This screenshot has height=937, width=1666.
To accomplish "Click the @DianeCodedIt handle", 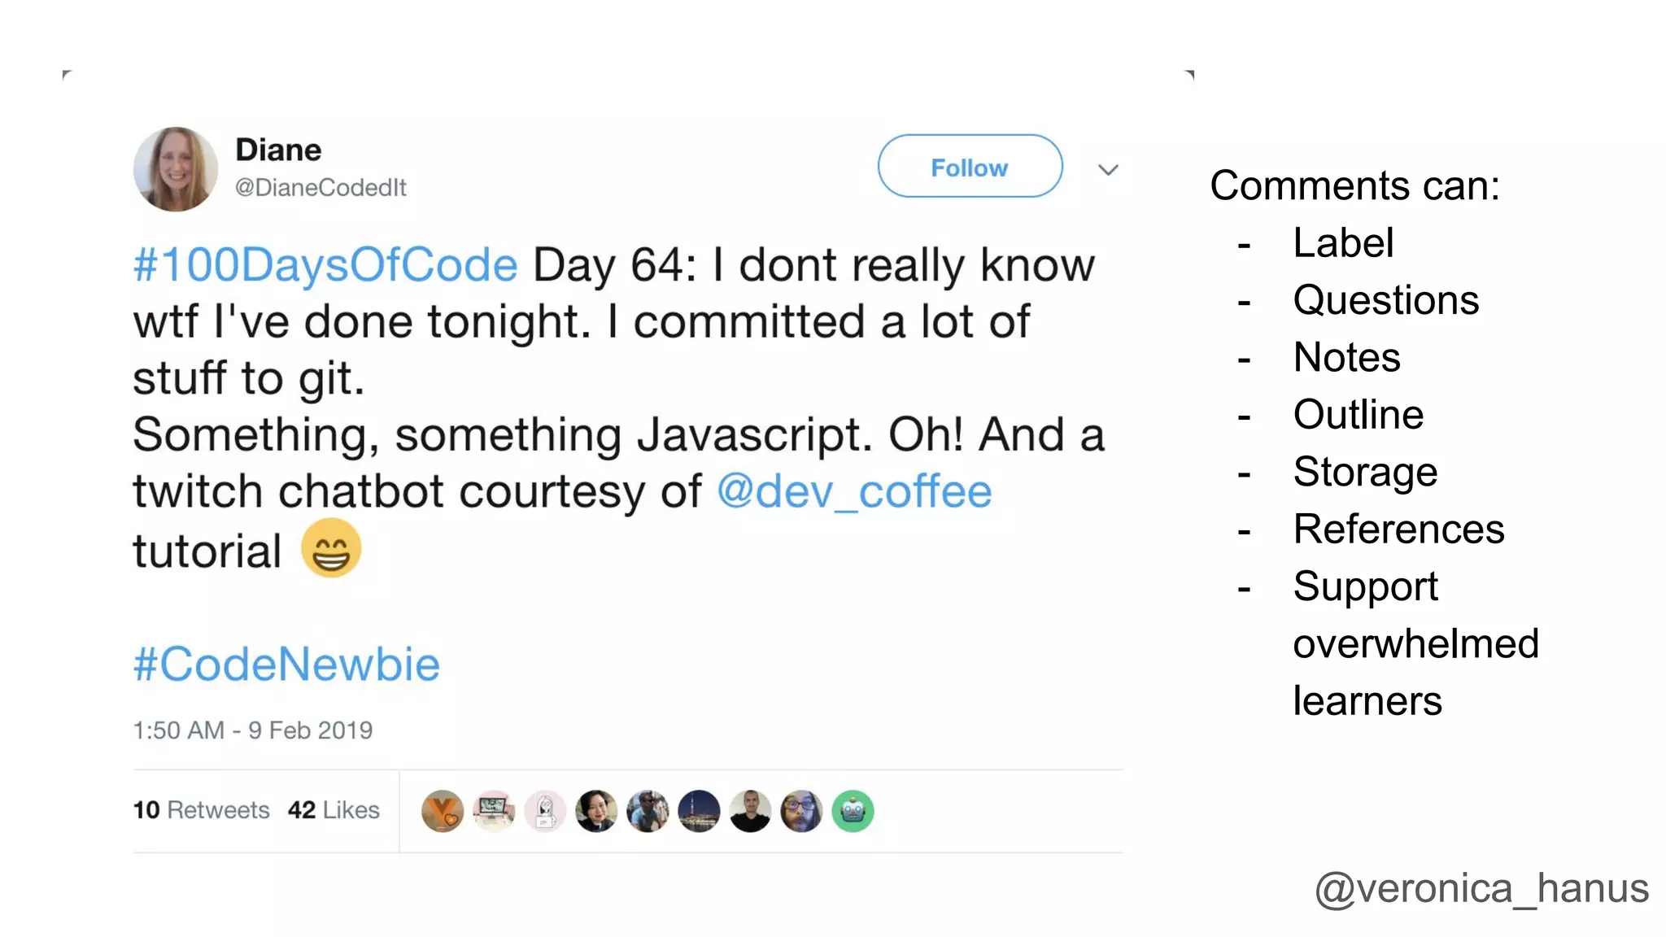I will tap(321, 188).
